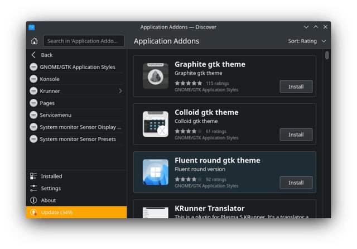Viewport: 357px width, 249px height.
Task: Go to the Home page icon
Action: point(35,41)
